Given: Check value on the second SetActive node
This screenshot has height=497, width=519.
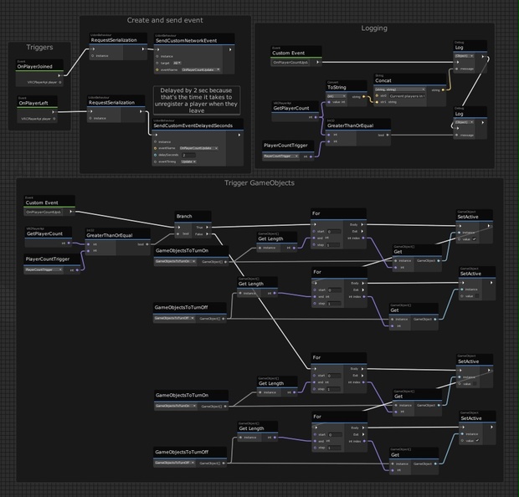Looking at the screenshot, I should pos(476,296).
